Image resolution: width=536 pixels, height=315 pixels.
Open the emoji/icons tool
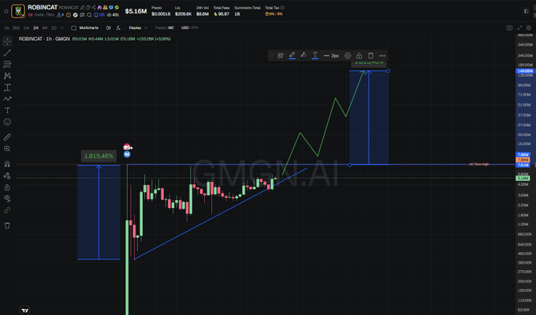pyautogui.click(x=7, y=122)
